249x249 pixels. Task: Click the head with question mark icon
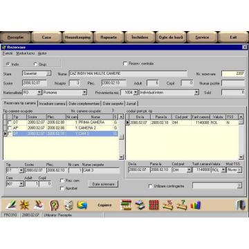coord(54,205)
